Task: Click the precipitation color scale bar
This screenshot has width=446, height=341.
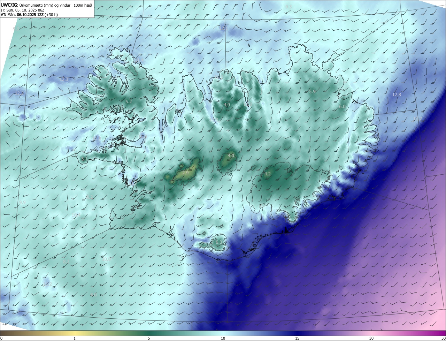Action: coord(223,333)
